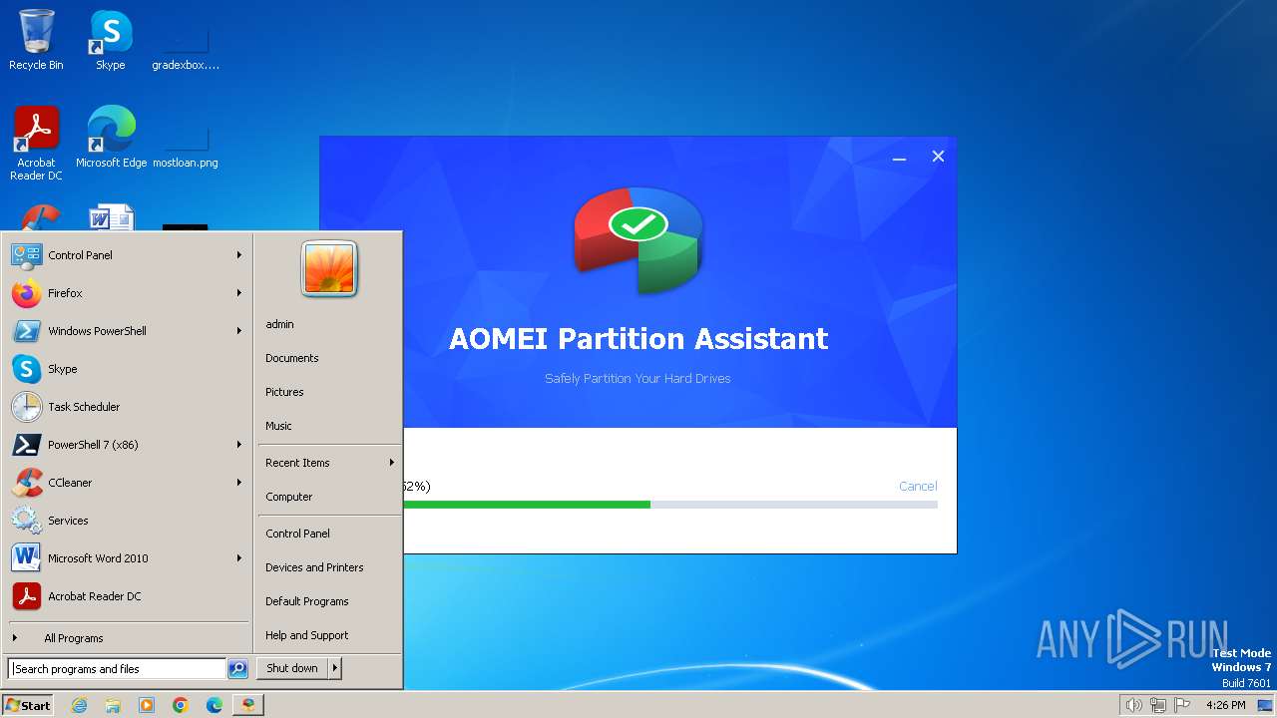Click taskbar clock showing 4:26 PM

[x=1225, y=705]
